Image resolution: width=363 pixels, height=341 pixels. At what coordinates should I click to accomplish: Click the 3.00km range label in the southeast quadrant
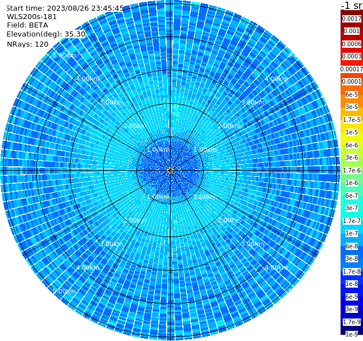coord(253,244)
